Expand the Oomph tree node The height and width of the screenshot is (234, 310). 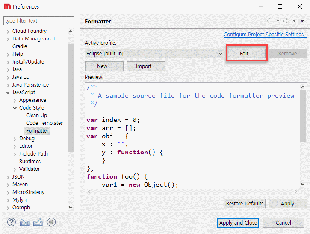[8, 208]
